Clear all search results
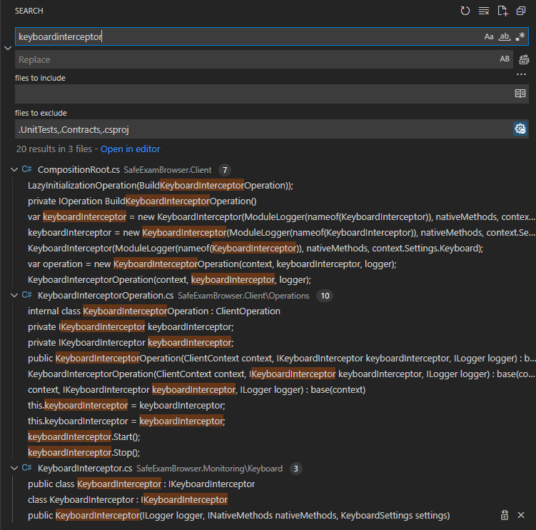536x530 pixels. click(484, 11)
